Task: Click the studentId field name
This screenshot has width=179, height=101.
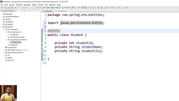Action: click(x=84, y=43)
